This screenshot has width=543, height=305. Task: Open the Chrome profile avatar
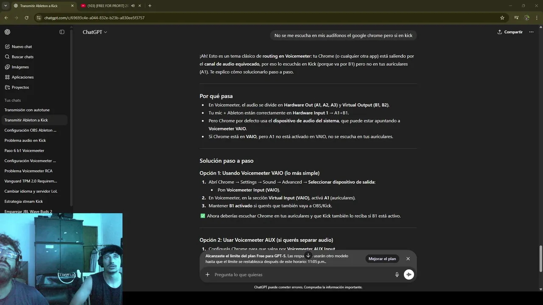pyautogui.click(x=527, y=18)
